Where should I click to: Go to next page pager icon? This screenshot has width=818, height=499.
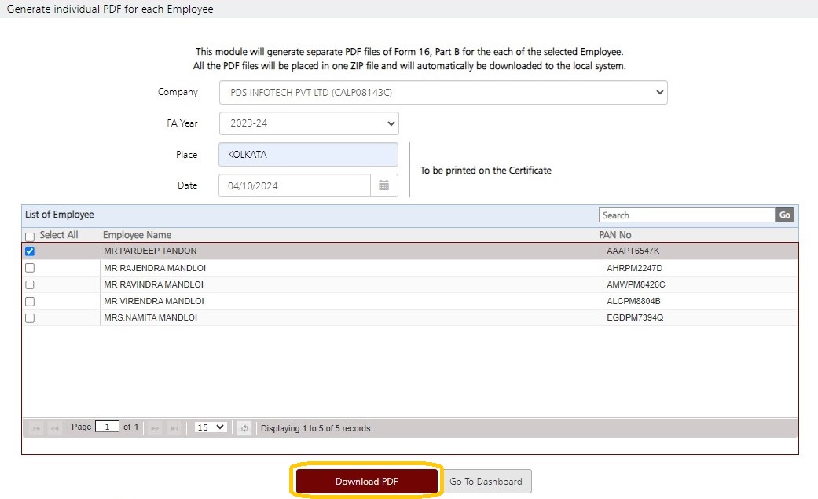tap(155, 428)
